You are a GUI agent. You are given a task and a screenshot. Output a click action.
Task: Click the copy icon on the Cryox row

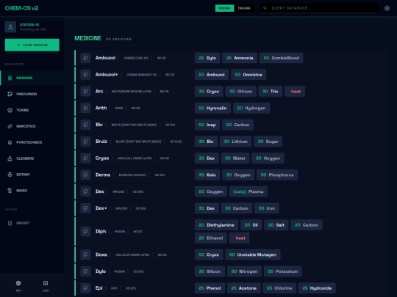[x=85, y=158]
